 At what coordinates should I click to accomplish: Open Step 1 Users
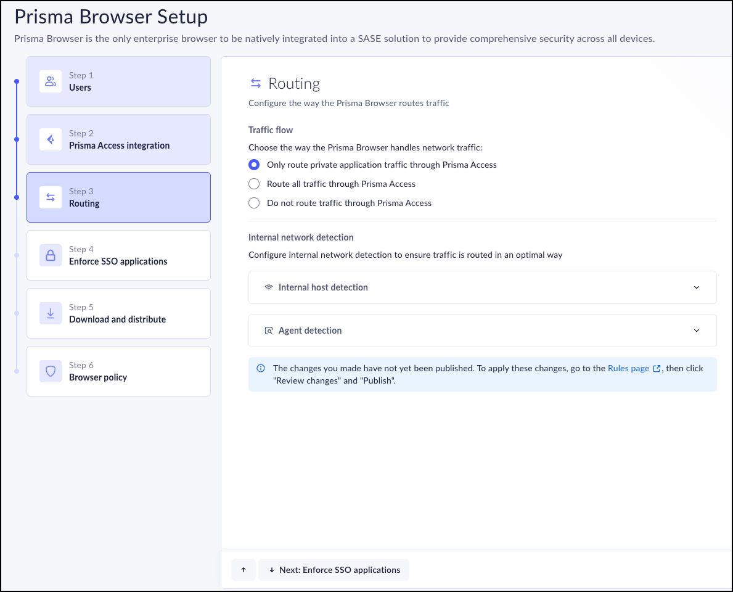(x=118, y=81)
